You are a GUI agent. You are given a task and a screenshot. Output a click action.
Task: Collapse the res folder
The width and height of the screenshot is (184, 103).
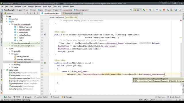(7, 48)
